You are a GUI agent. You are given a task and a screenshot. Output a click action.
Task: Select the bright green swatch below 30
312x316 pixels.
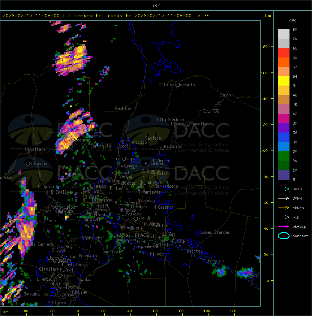[x=283, y=156]
